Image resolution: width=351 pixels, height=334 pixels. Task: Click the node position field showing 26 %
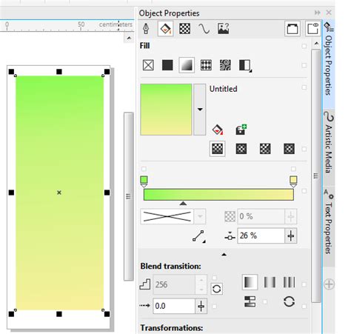(261, 236)
